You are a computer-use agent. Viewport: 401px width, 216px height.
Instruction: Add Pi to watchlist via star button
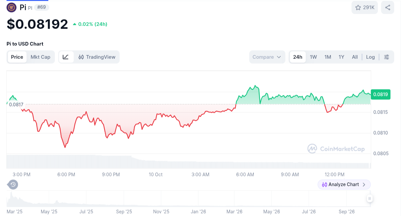pos(365,7)
